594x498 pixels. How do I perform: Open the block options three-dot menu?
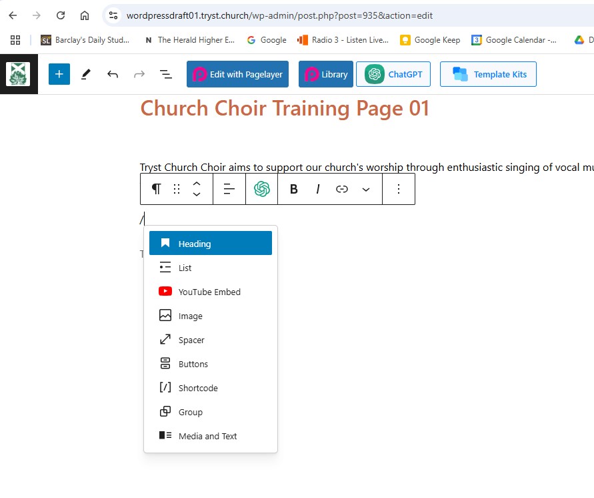[399, 189]
